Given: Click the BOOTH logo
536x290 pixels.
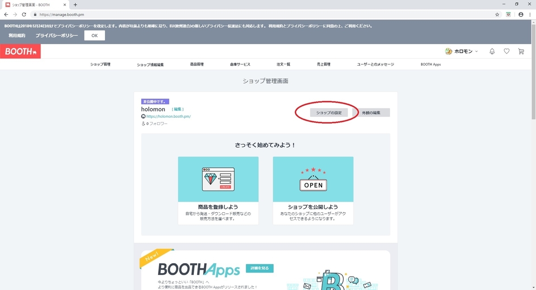Looking at the screenshot, I should click(21, 52).
